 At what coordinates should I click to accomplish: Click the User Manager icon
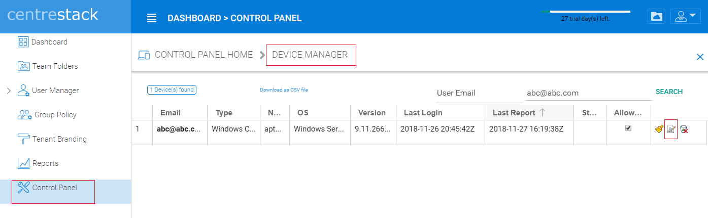(23, 91)
